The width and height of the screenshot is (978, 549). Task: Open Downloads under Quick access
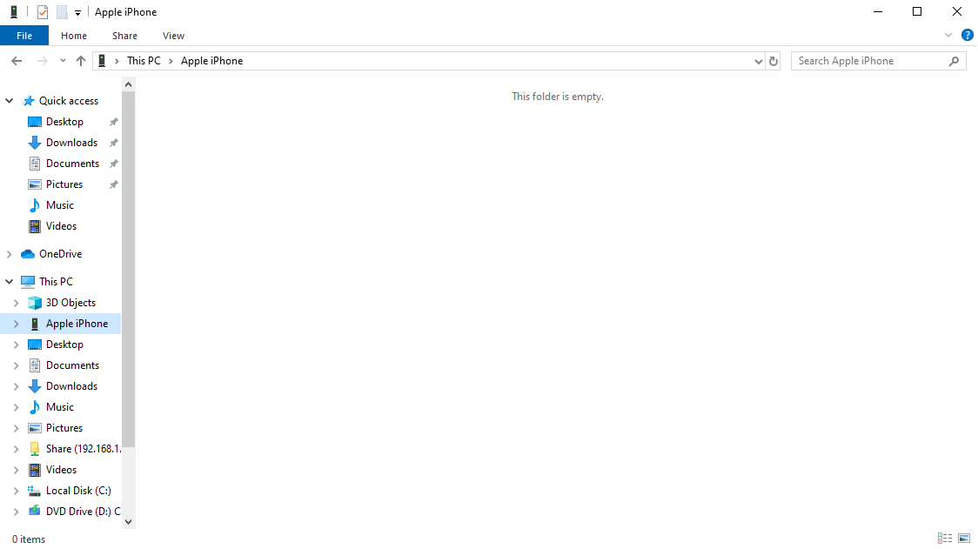(71, 142)
